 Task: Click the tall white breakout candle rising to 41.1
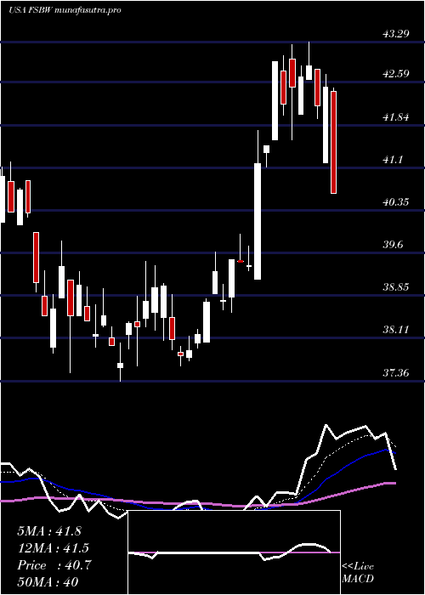pyautogui.click(x=258, y=221)
